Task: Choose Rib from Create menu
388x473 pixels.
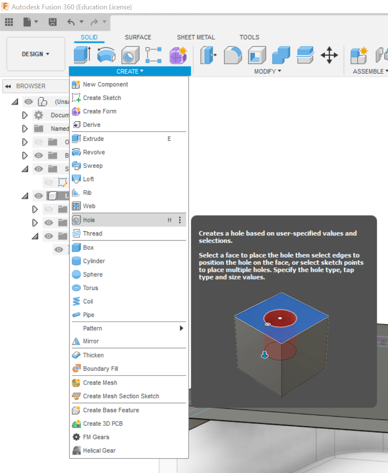Action: tap(129, 192)
